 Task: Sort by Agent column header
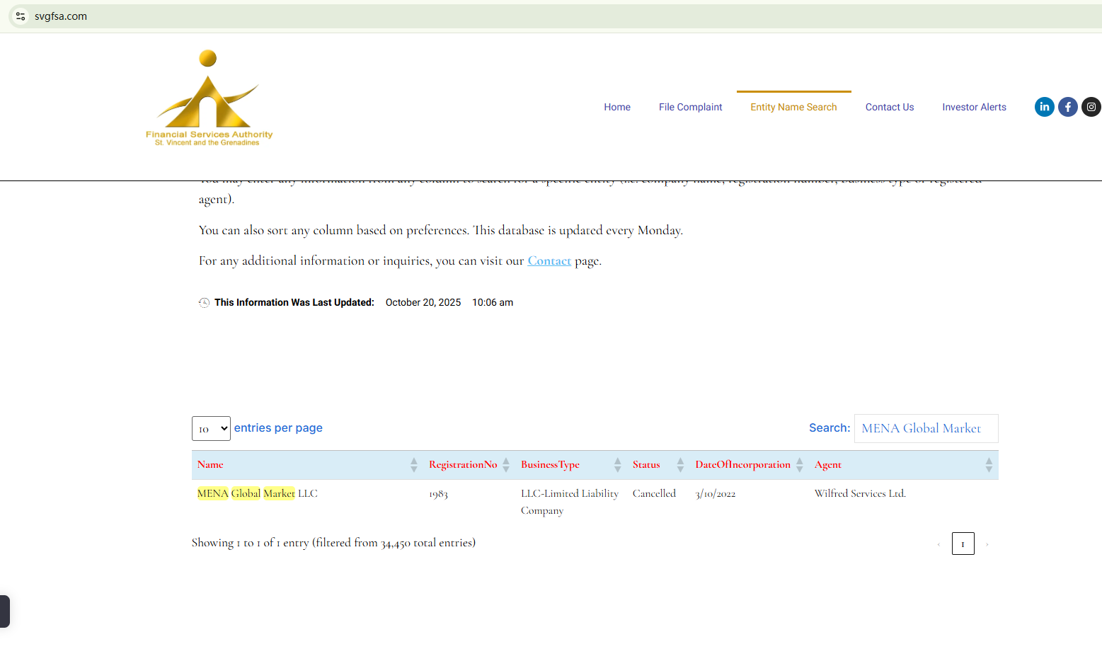tap(828, 465)
